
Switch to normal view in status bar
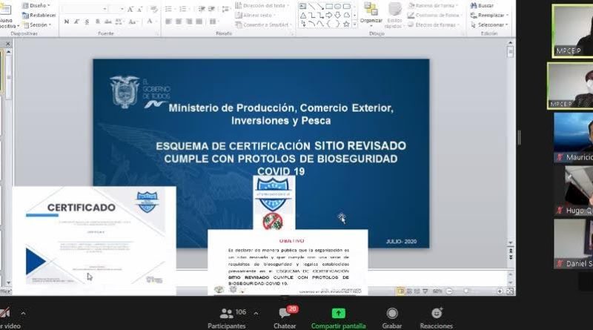tap(400, 291)
